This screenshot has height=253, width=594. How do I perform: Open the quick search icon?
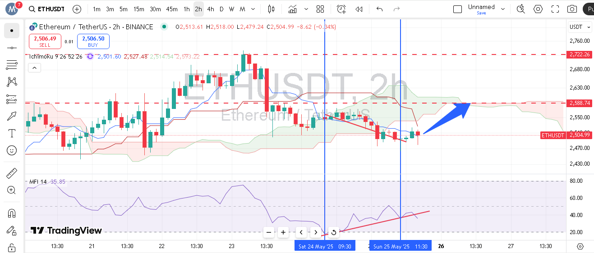(521, 9)
